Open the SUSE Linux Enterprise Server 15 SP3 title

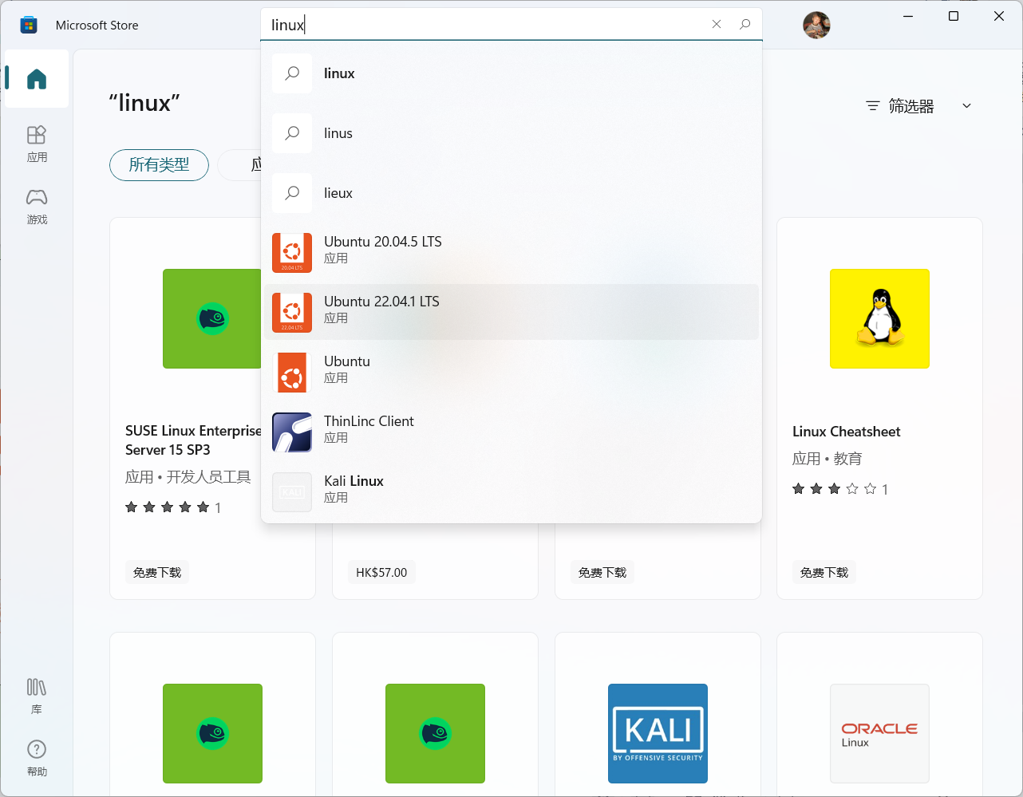193,440
